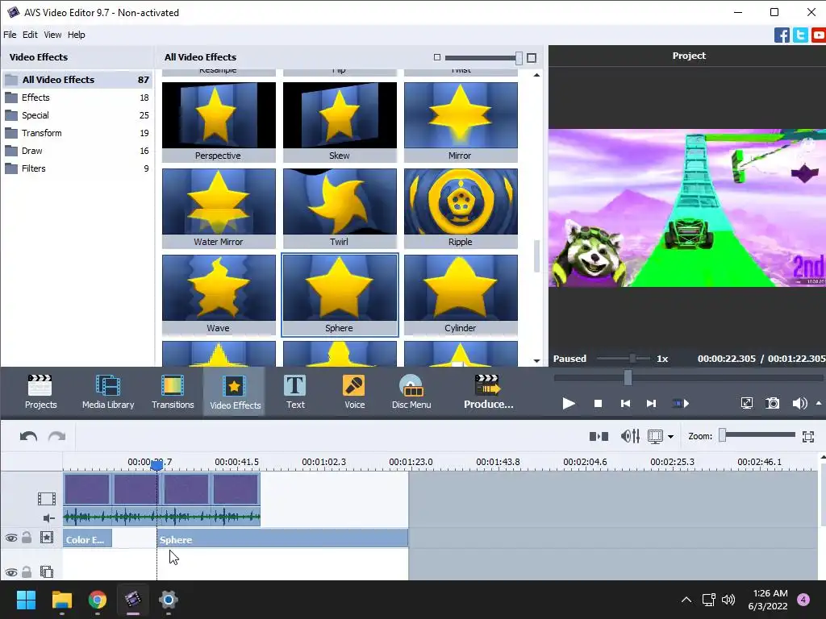The image size is (826, 619).
Task: Click the timeline/storyboard view icon
Action: [x=655, y=436]
